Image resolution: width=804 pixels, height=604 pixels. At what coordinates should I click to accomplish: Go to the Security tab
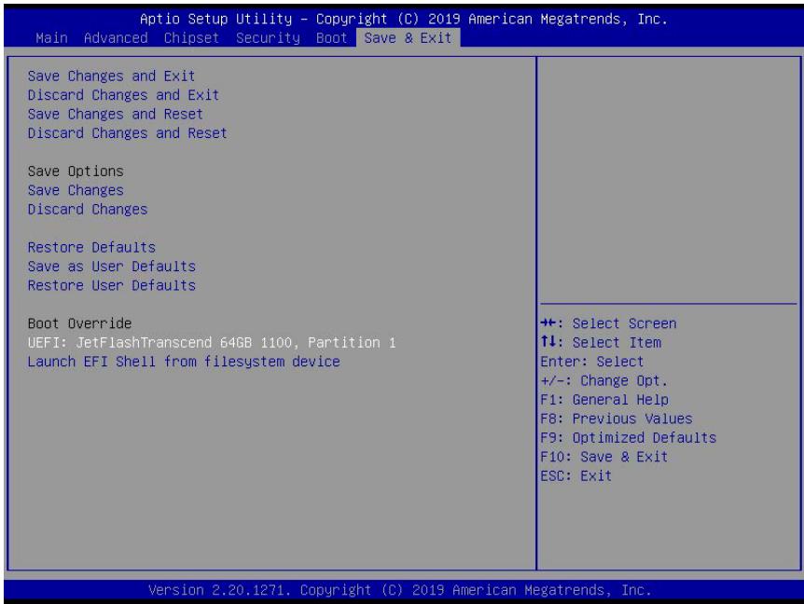[x=268, y=38]
